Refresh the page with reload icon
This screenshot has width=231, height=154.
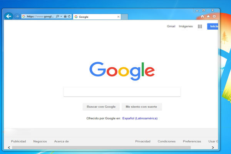click(69, 16)
